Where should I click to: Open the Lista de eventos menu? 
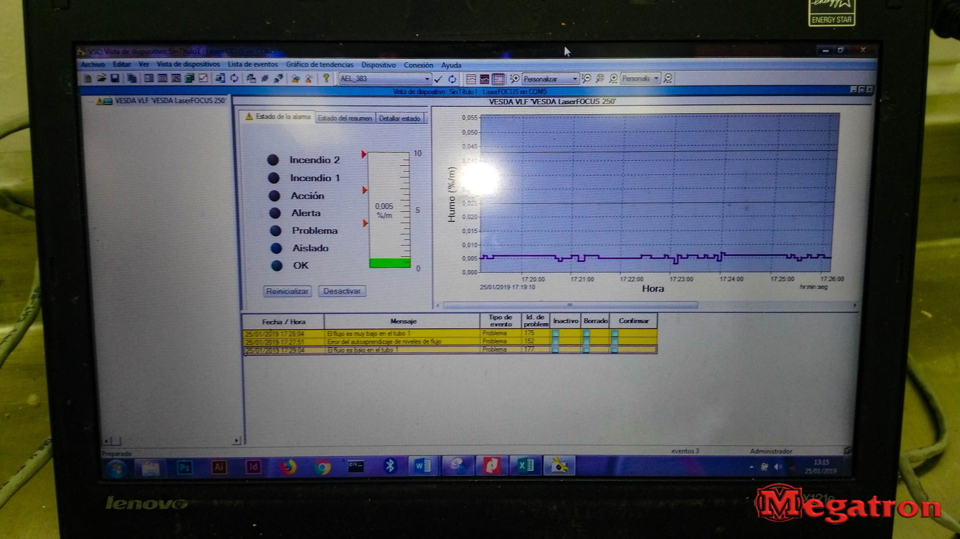click(x=252, y=64)
